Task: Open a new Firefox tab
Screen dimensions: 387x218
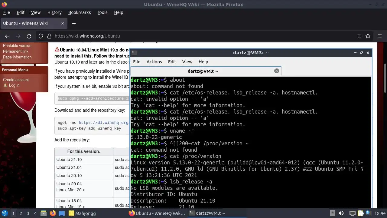Action: (x=74, y=23)
